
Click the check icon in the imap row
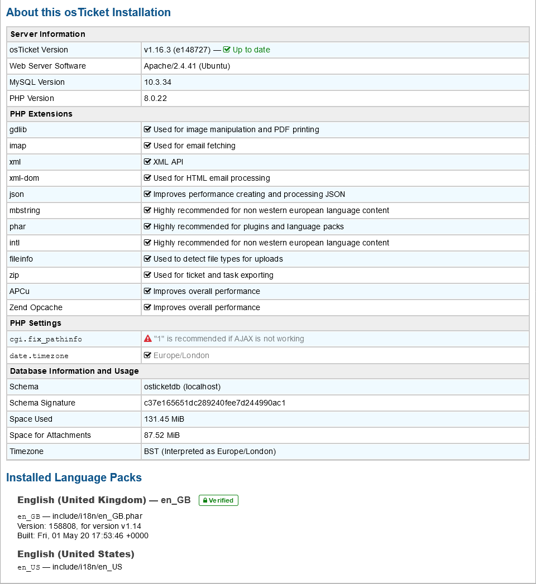[x=148, y=146]
